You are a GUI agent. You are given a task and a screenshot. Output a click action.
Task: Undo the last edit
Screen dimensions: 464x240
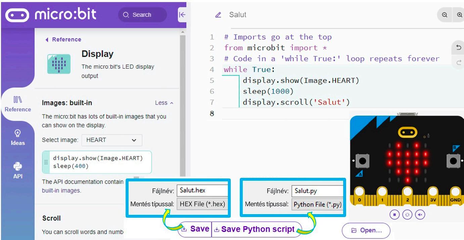459,48
